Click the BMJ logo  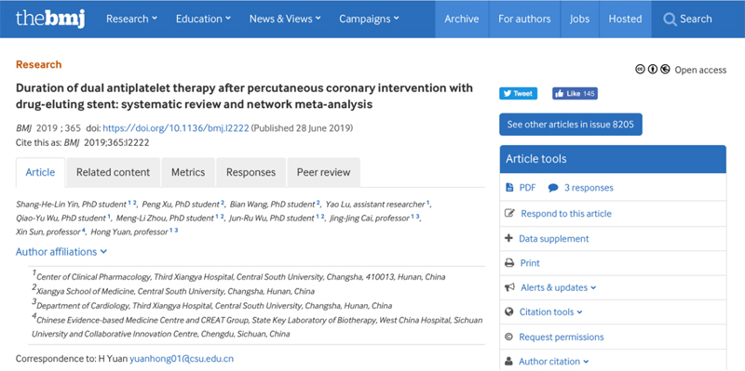coord(50,19)
